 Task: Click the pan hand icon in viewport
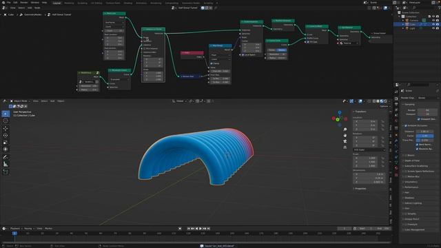click(345, 135)
